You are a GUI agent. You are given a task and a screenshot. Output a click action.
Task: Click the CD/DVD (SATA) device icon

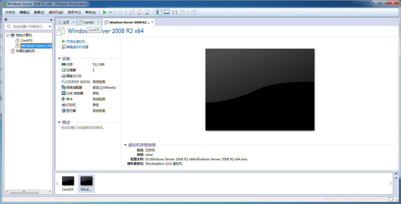point(63,82)
